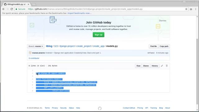Click line number 2 in the code
Image resolution: width=199 pixels, height=112 pixels.
32,73
